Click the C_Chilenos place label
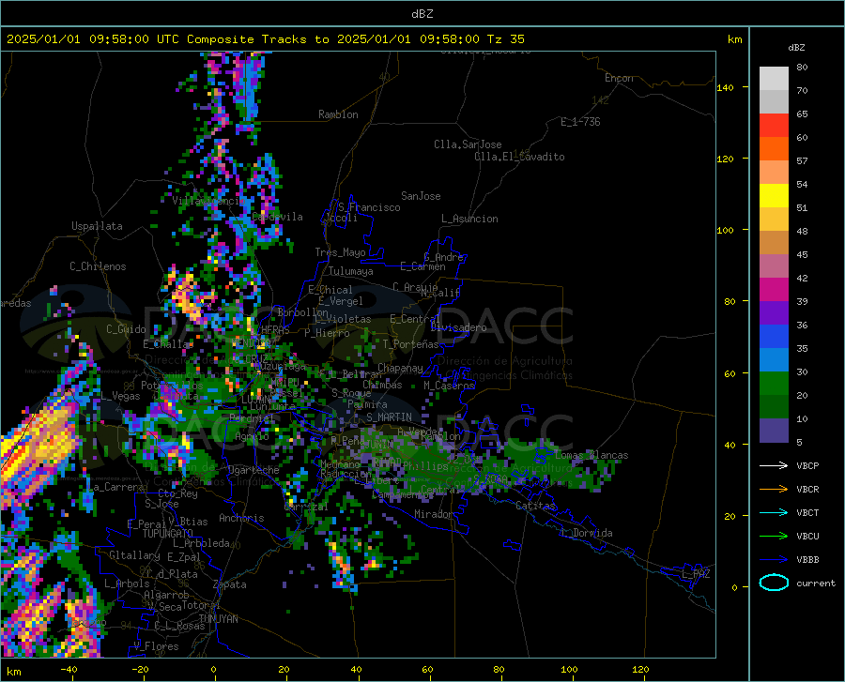Screen dimensions: 845x682 click(98, 266)
